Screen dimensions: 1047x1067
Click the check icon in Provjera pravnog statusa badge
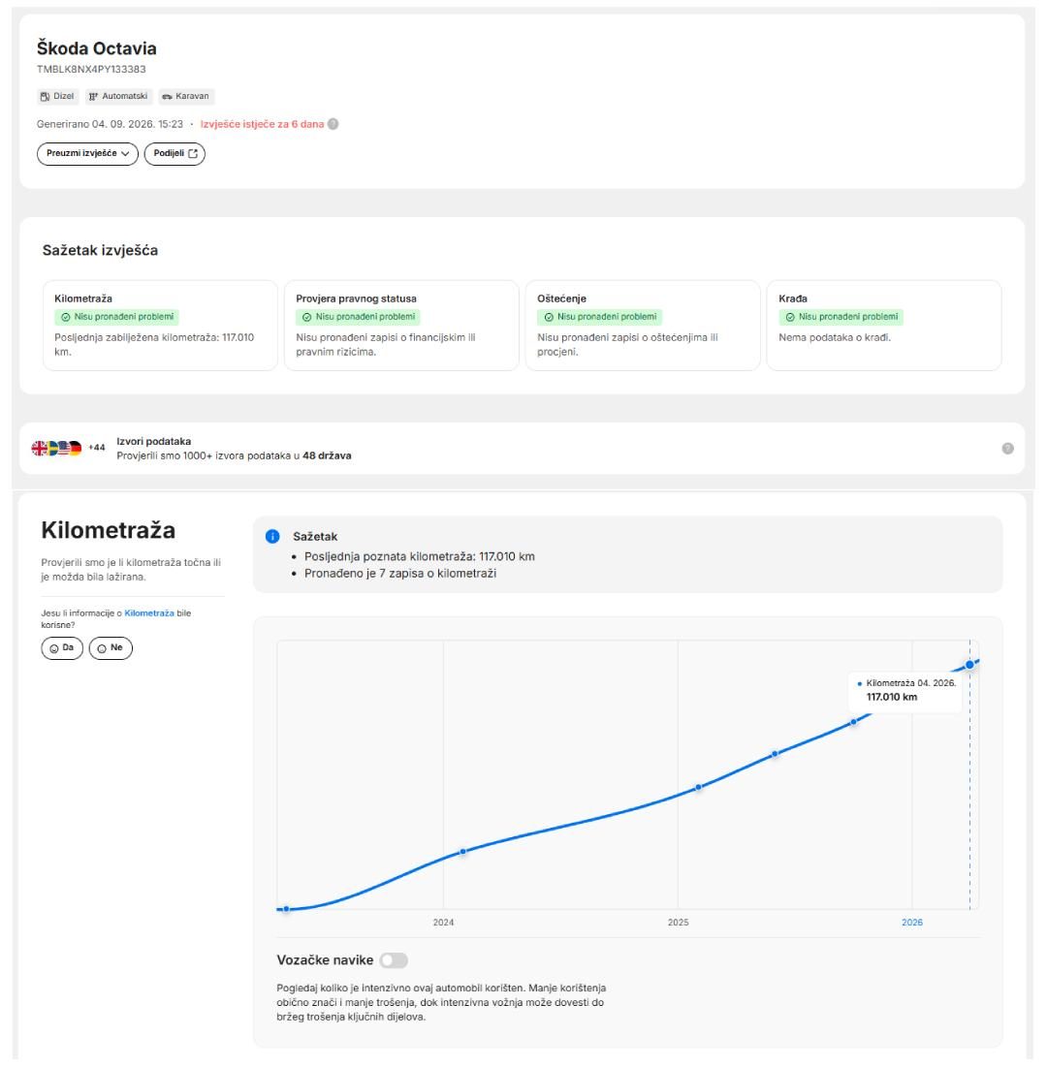coord(307,317)
